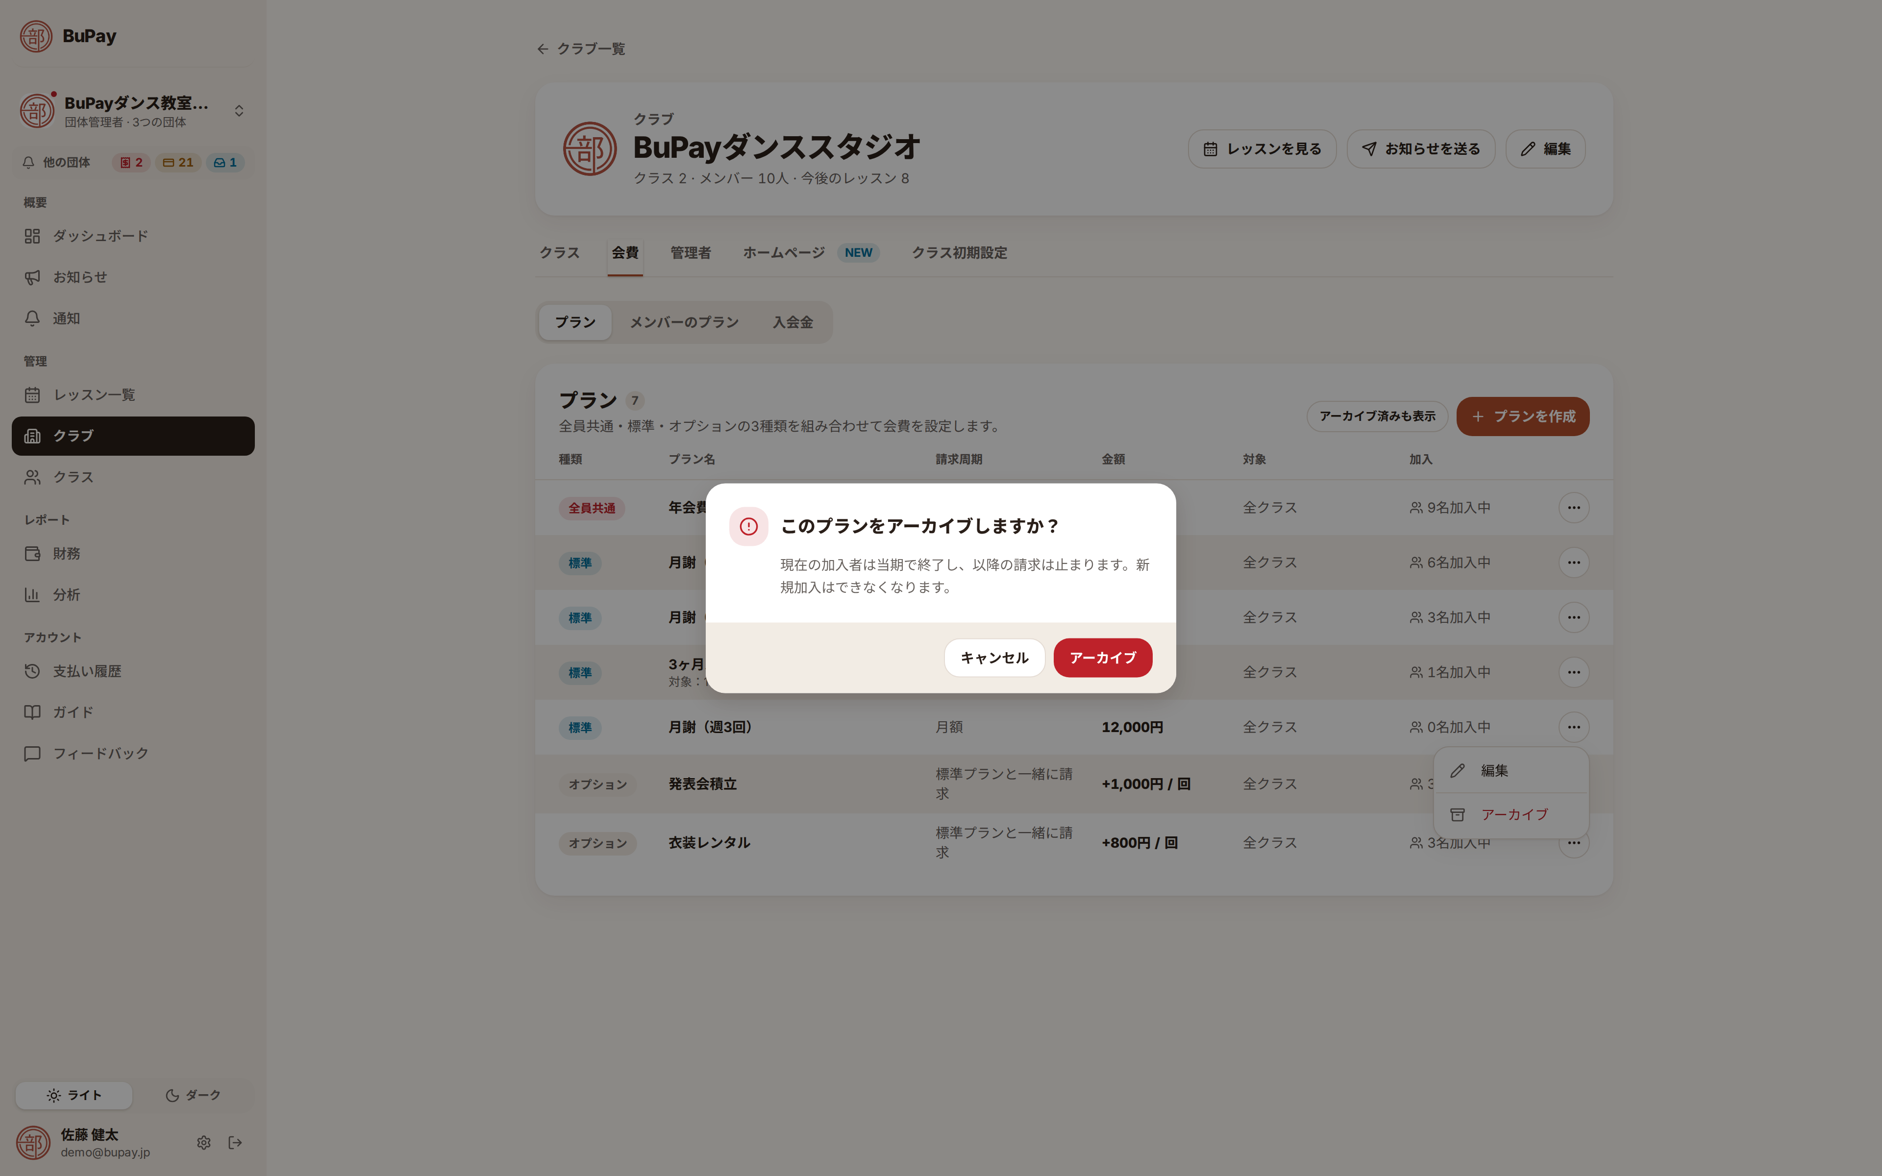Click キャンセル in the archive dialog

994,657
